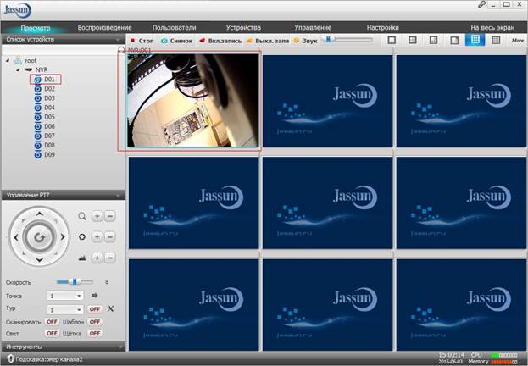Image resolution: width=528 pixels, height=366 pixels.
Task: Open More layout options
Action: click(x=518, y=40)
